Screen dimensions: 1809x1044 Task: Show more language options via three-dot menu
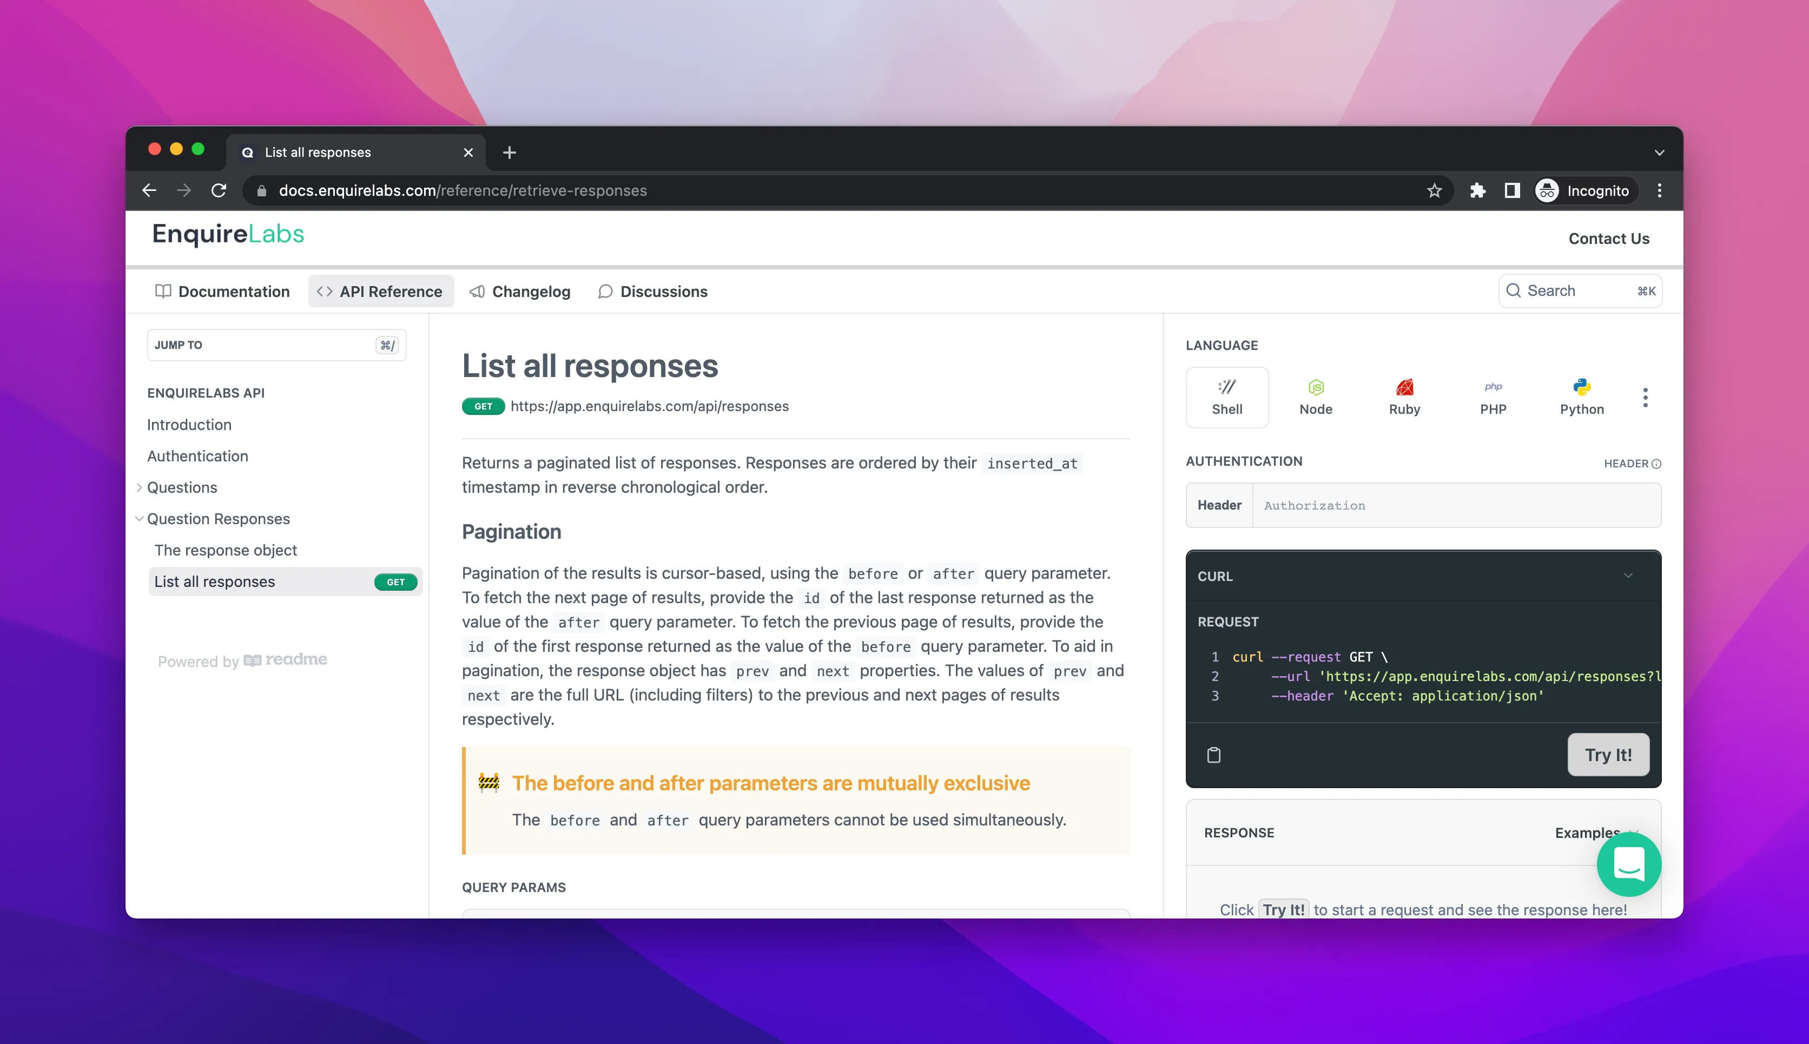click(x=1646, y=397)
